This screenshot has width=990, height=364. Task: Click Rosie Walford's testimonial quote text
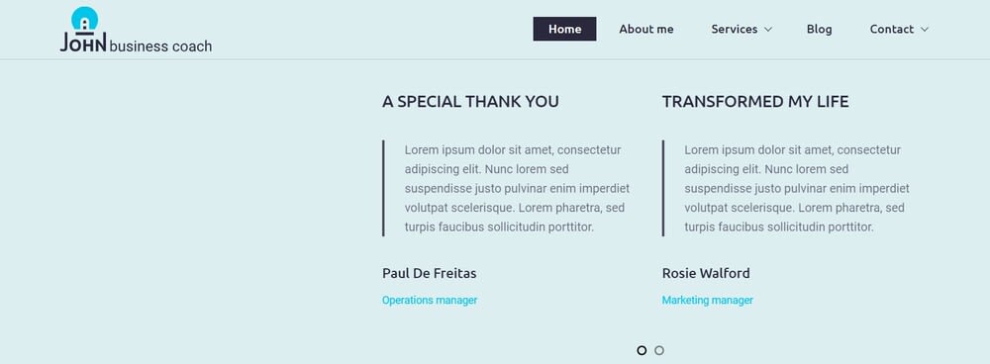pos(797,189)
